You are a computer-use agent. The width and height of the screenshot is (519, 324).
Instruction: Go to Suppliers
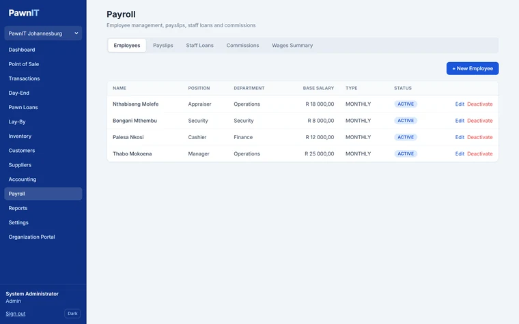[20, 165]
